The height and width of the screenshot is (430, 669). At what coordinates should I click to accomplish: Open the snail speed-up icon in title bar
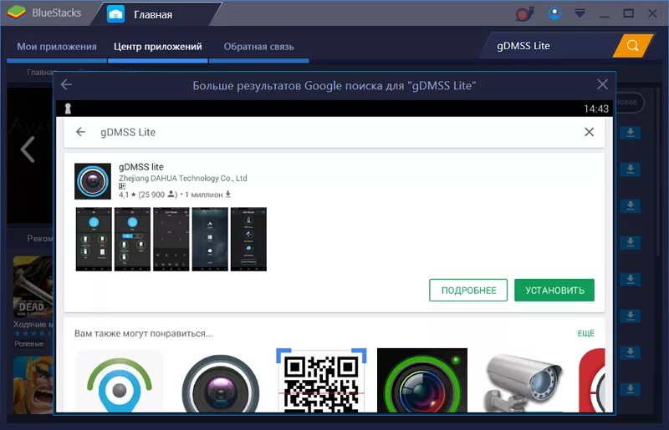pos(524,13)
